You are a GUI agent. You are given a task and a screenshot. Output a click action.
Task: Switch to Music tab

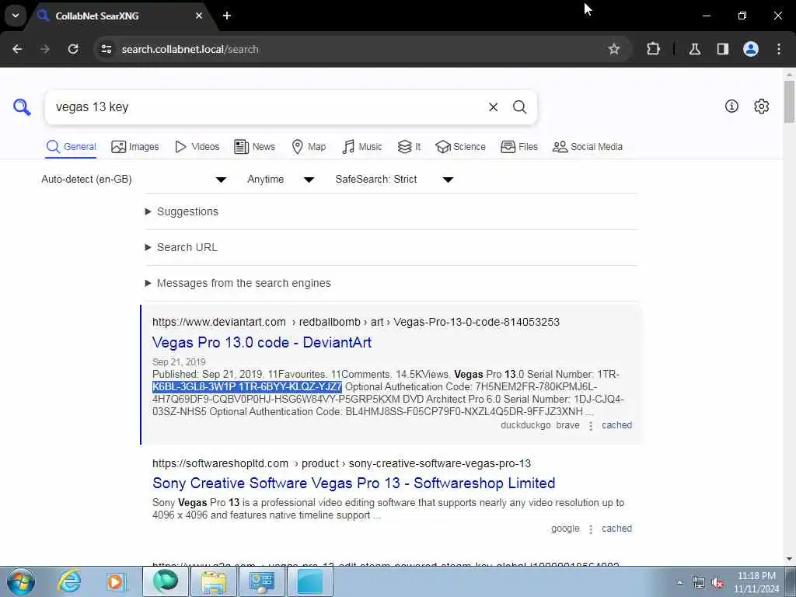[x=362, y=147]
